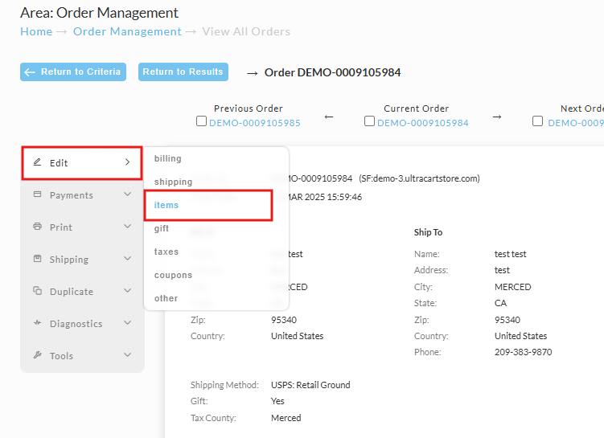
Task: Expand the Shipping menu chevron
Action: click(128, 259)
